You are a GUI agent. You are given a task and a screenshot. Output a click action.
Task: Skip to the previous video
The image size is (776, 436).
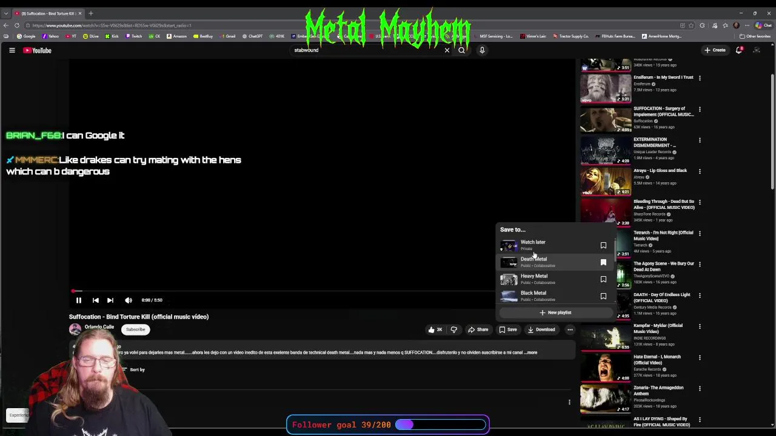pyautogui.click(x=95, y=300)
